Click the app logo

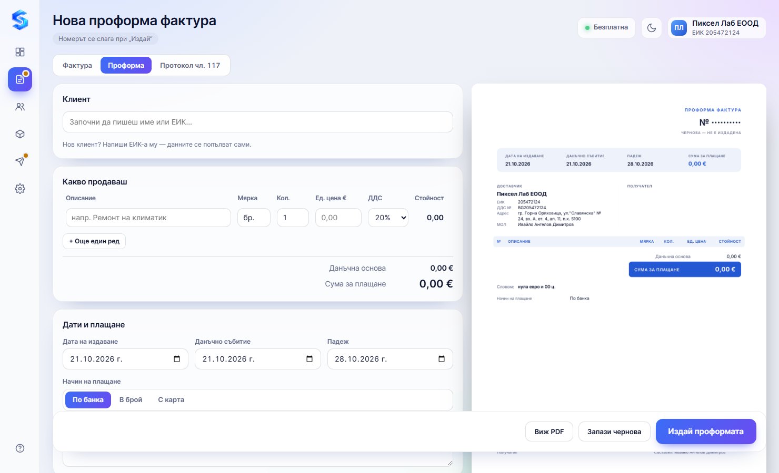[20, 20]
